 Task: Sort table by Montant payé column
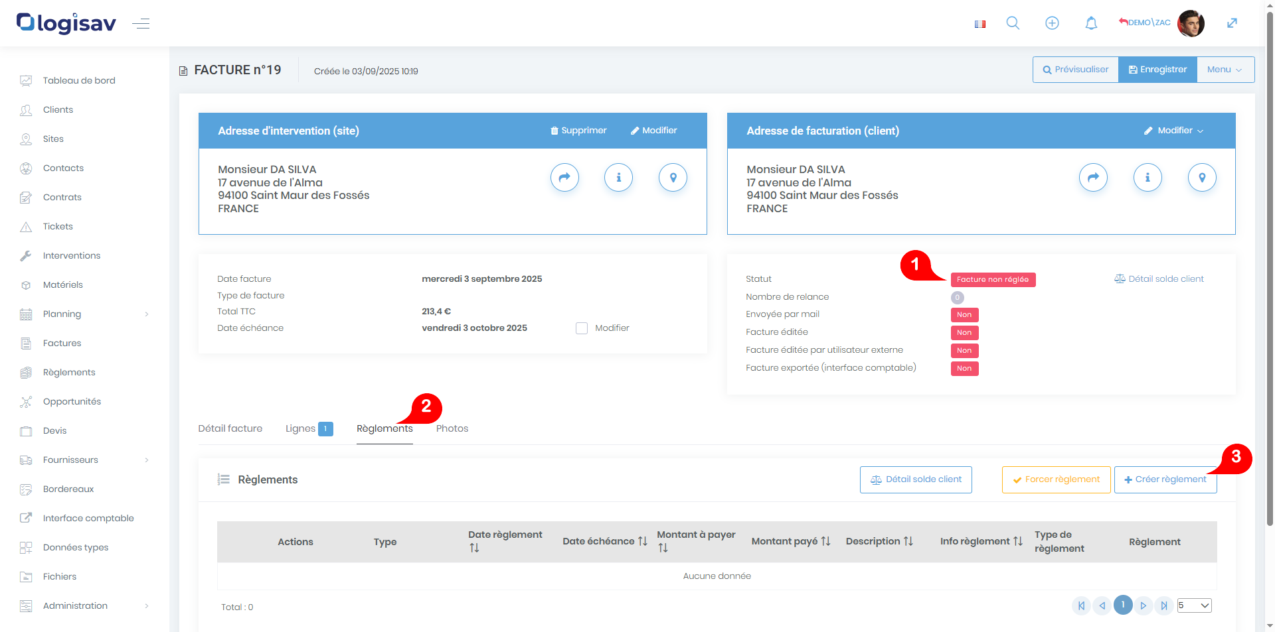pyautogui.click(x=790, y=542)
